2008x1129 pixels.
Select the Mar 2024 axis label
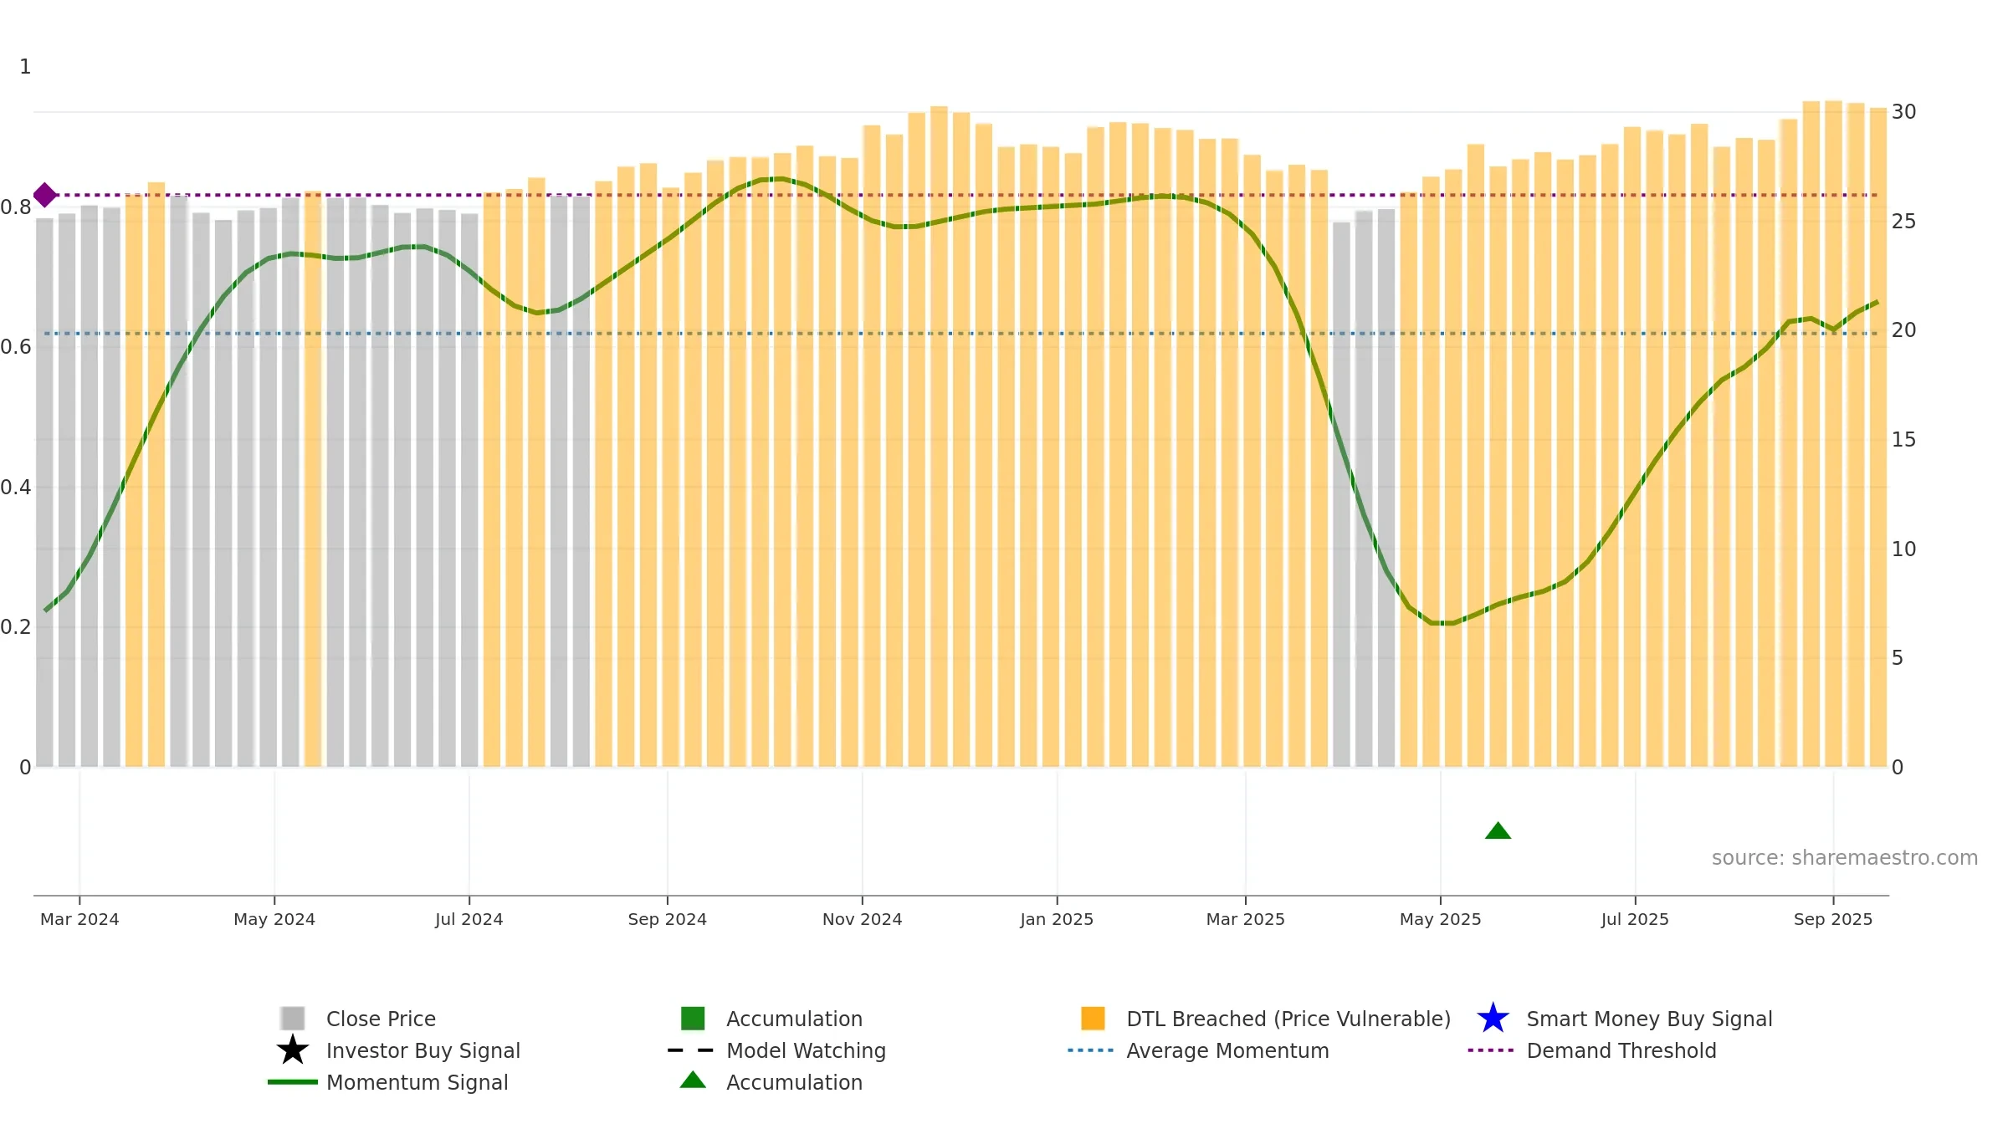click(79, 919)
